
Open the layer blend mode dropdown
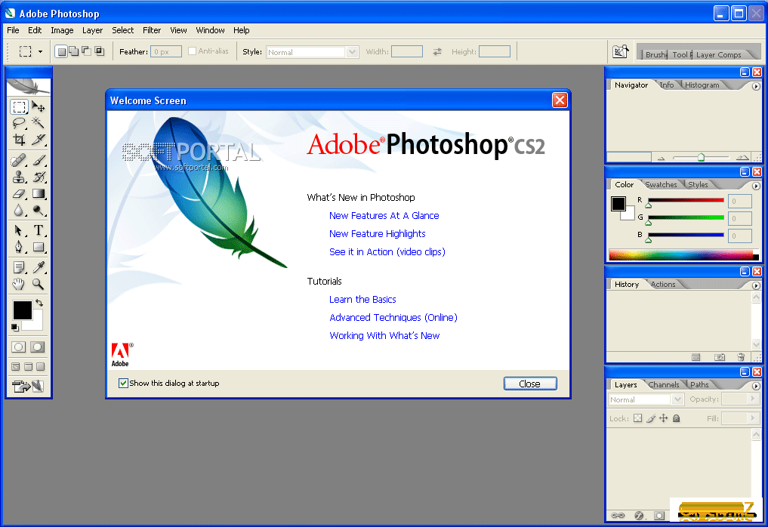[x=678, y=399]
